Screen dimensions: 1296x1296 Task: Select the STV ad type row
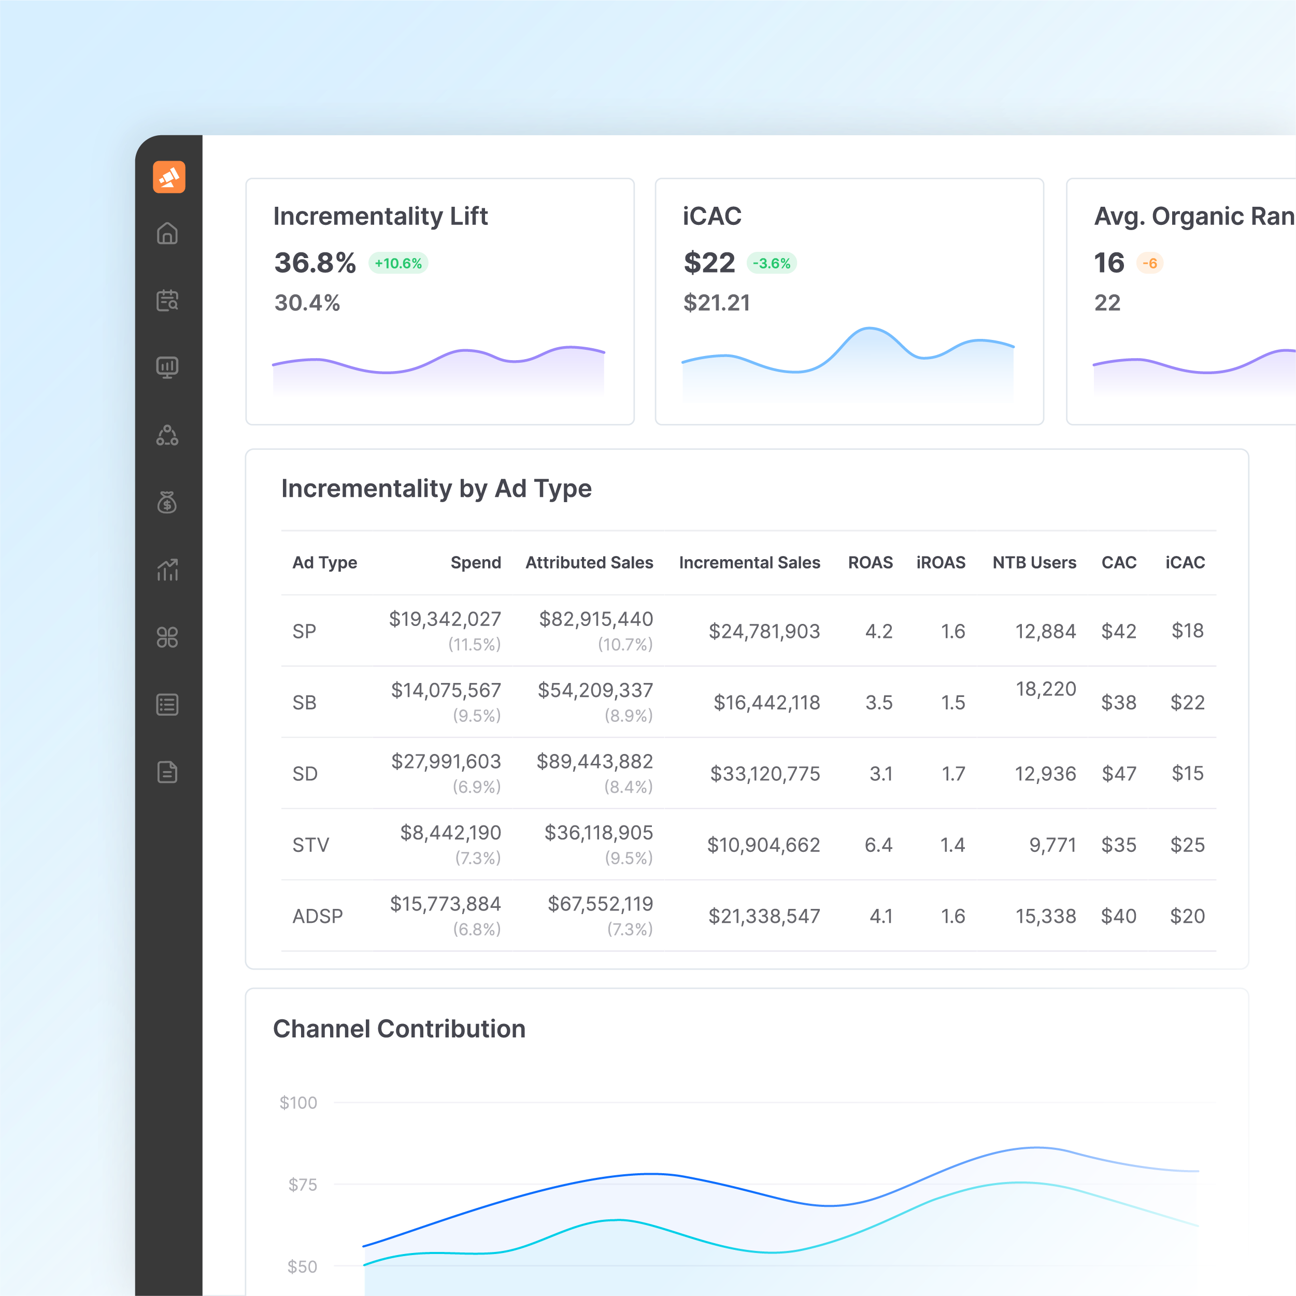click(x=310, y=845)
